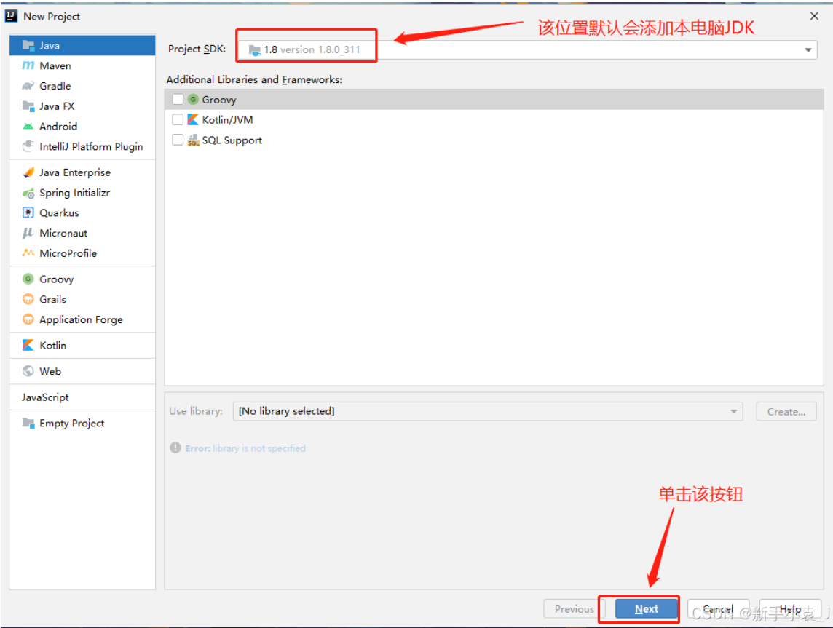Select Maven project type
The width and height of the screenshot is (833, 628).
(x=82, y=65)
